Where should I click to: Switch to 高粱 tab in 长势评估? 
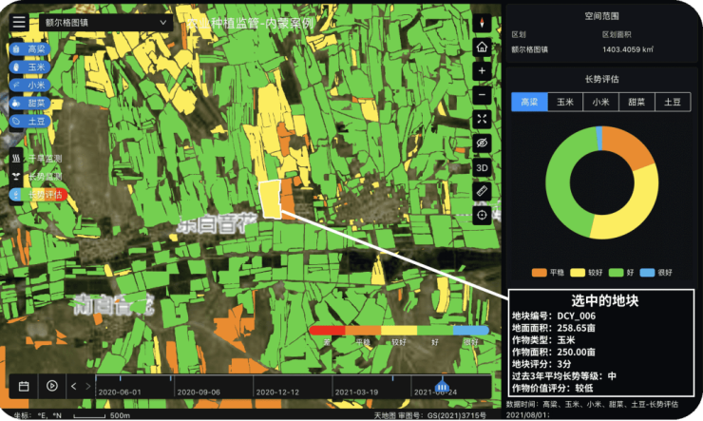529,102
